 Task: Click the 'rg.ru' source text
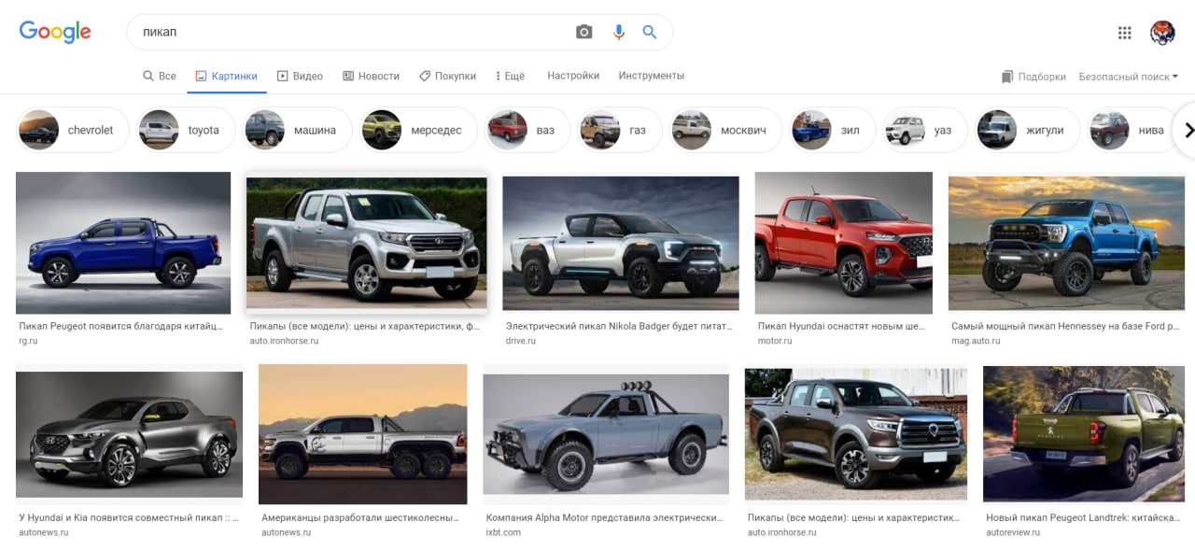pyautogui.click(x=30, y=342)
